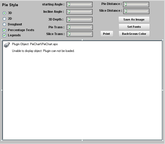Disable the Legends checkbox
The width and height of the screenshot is (165, 144).
4,35
